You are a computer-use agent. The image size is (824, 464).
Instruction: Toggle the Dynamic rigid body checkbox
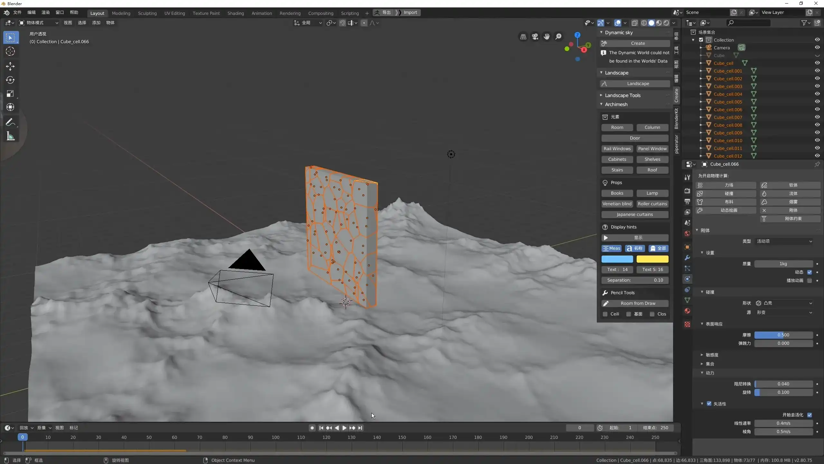[x=810, y=272]
